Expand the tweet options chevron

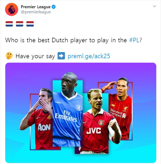coord(154,6)
